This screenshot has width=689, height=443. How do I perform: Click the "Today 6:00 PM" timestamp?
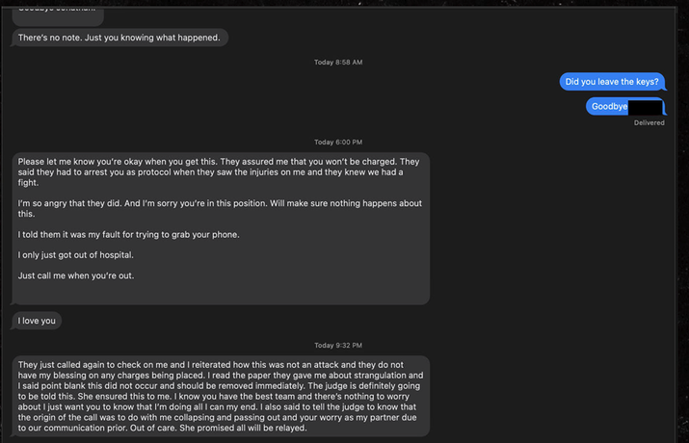(338, 142)
